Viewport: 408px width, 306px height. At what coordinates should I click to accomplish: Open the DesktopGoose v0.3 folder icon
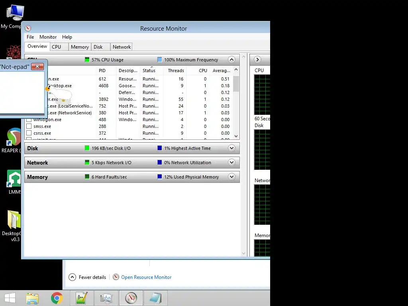[x=12, y=226]
